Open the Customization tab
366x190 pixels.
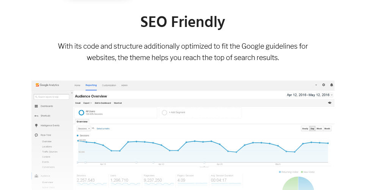coord(109,85)
